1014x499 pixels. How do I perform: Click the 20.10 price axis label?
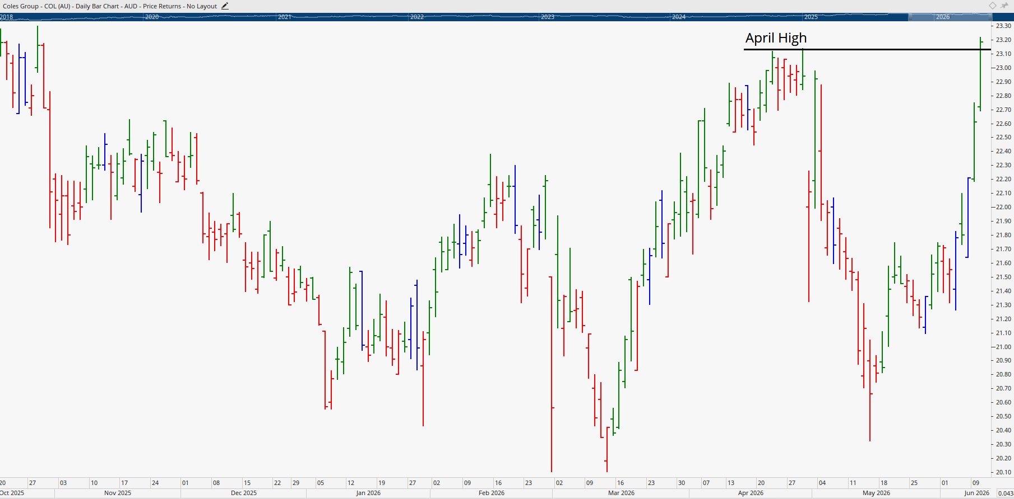pyautogui.click(x=1003, y=472)
